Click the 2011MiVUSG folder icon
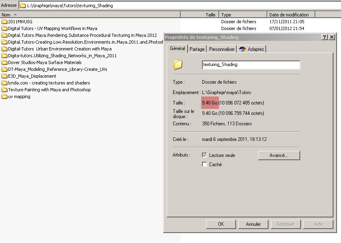The height and width of the screenshot is (243, 341). (4, 22)
